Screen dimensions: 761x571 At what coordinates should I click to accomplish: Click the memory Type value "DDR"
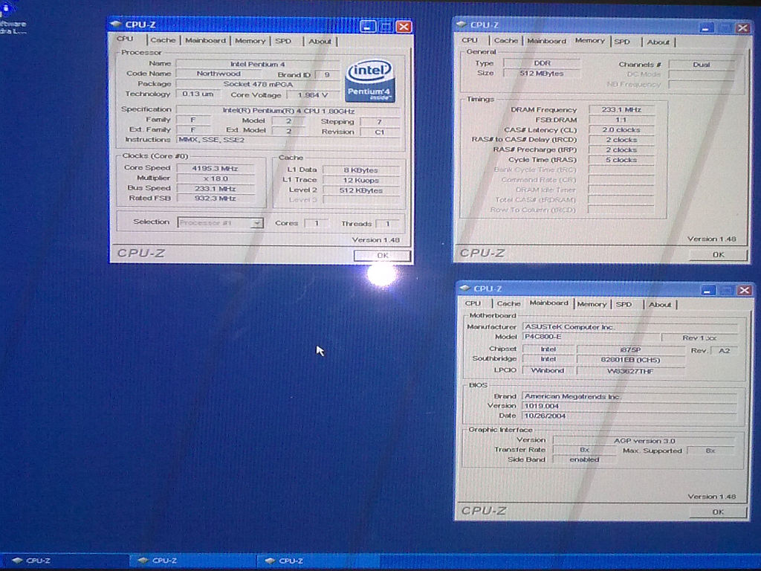[542, 63]
